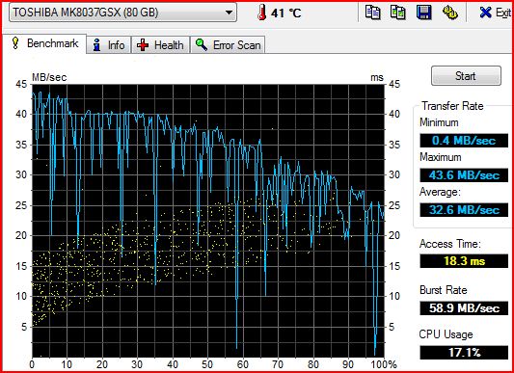Click the Access Time 18.3 ms field
Viewport: 514px width, 373px height.
pyautogui.click(x=464, y=261)
